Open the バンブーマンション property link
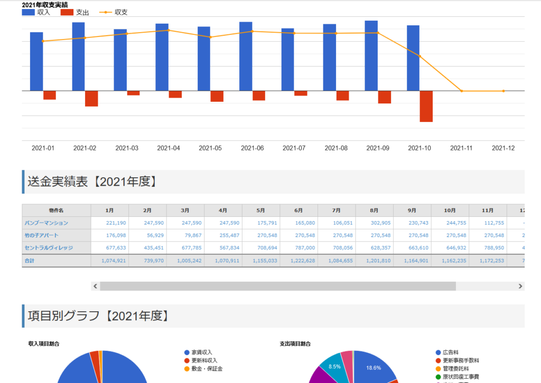Viewport: 541px width, 383px height. coord(46,223)
